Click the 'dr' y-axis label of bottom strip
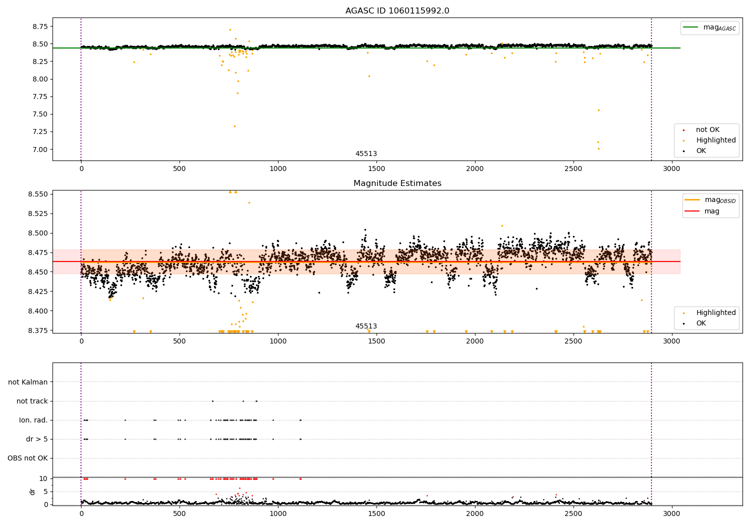This screenshot has height=525, width=750. [32, 491]
